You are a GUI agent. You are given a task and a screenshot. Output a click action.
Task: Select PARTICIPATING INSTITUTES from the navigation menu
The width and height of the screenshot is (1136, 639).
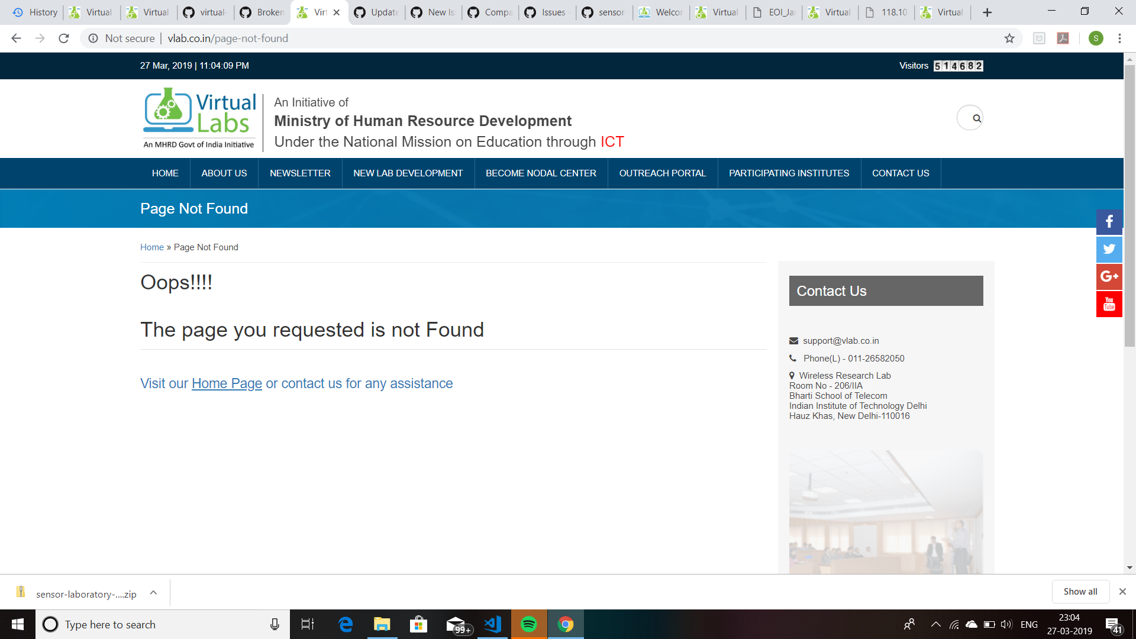tap(789, 173)
